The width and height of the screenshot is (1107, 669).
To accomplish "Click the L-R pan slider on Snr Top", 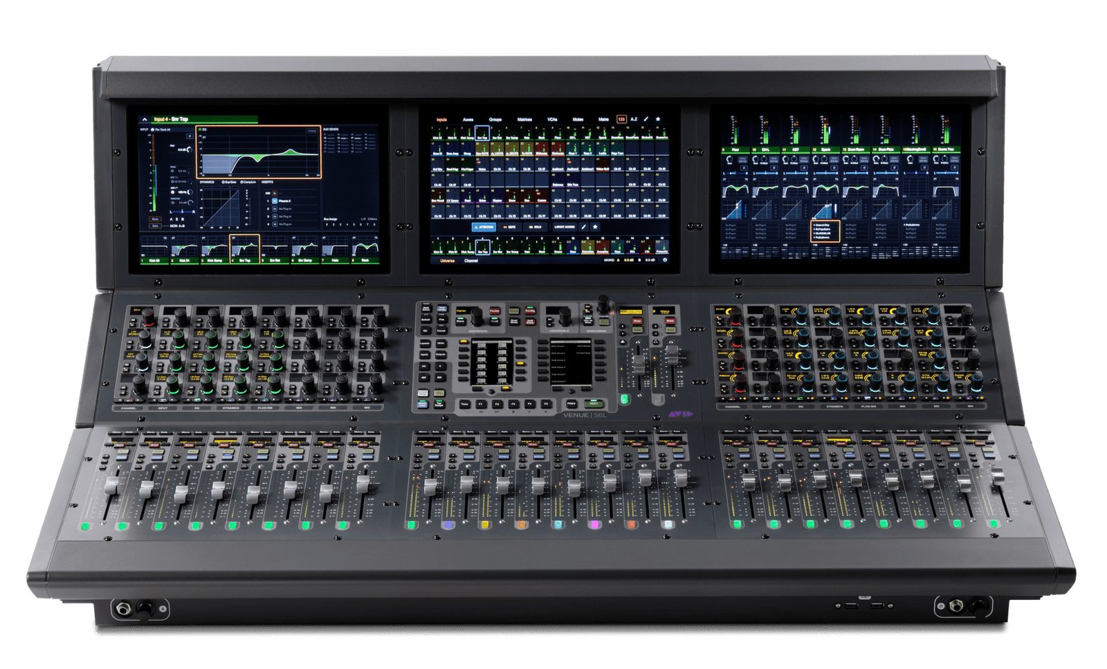I will click(182, 211).
